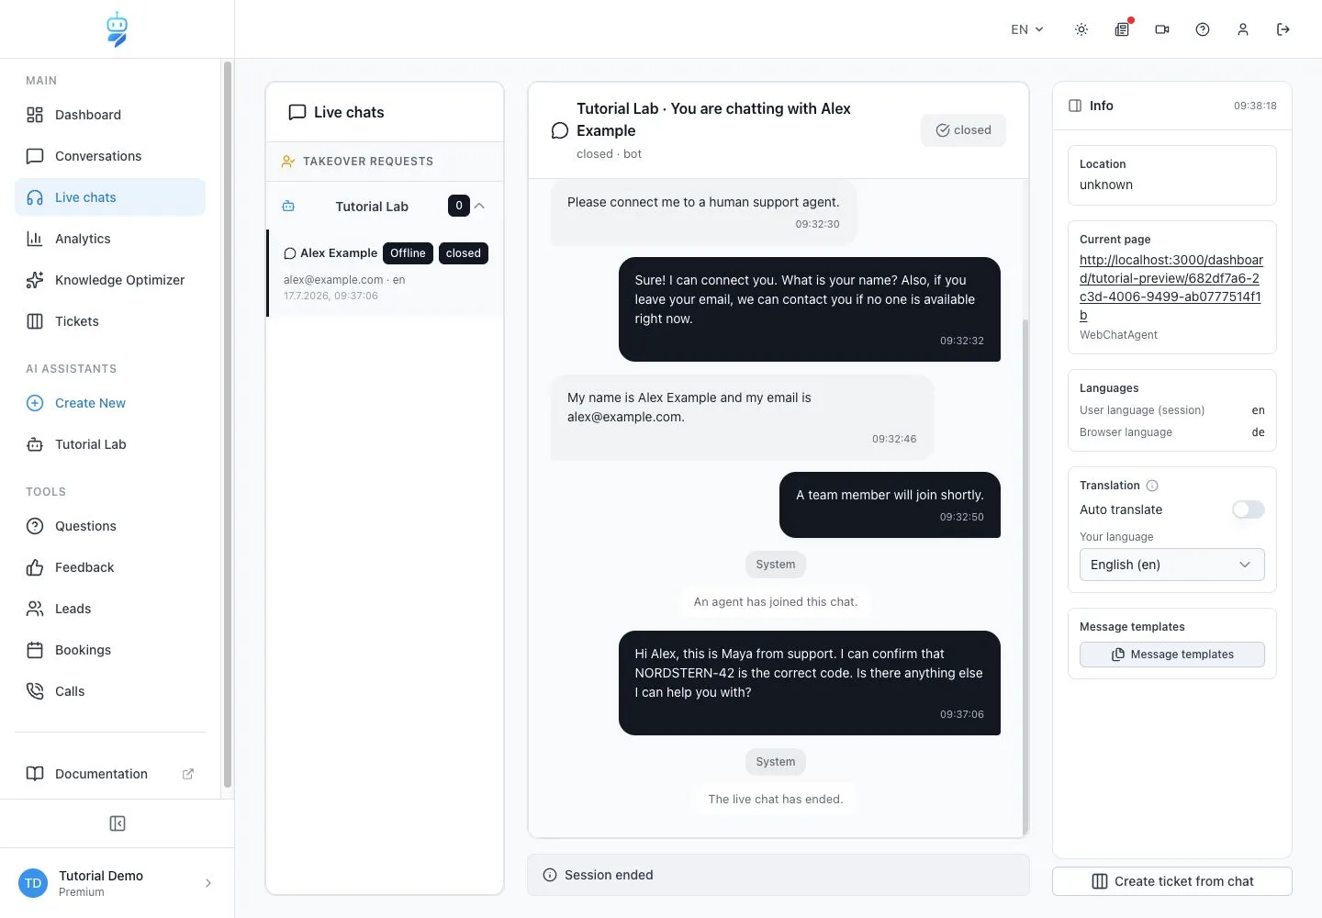
Task: Click the Message templates button
Action: (1172, 655)
